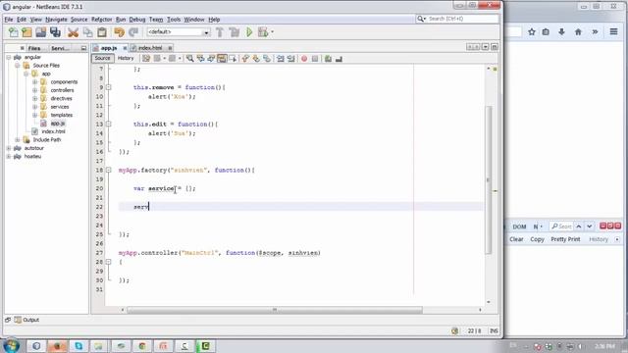Viewport: 628px width, 353px height.
Task: Click the Cut scissors icon
Action: (73, 32)
